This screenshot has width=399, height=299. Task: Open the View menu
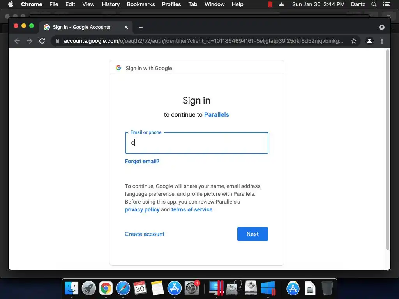pyautogui.click(x=88, y=4)
